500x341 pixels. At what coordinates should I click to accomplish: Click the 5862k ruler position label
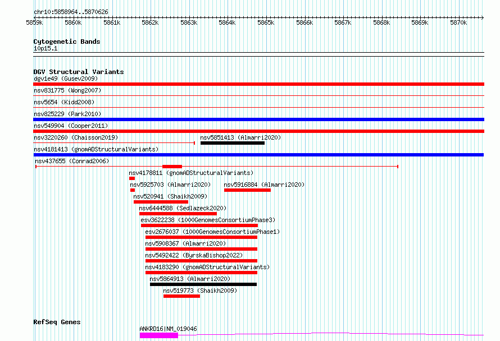150,22
